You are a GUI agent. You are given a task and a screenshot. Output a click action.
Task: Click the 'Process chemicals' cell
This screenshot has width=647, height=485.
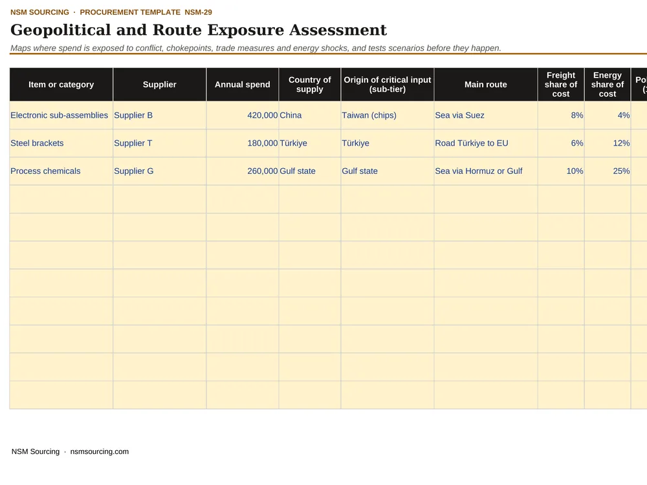point(61,171)
